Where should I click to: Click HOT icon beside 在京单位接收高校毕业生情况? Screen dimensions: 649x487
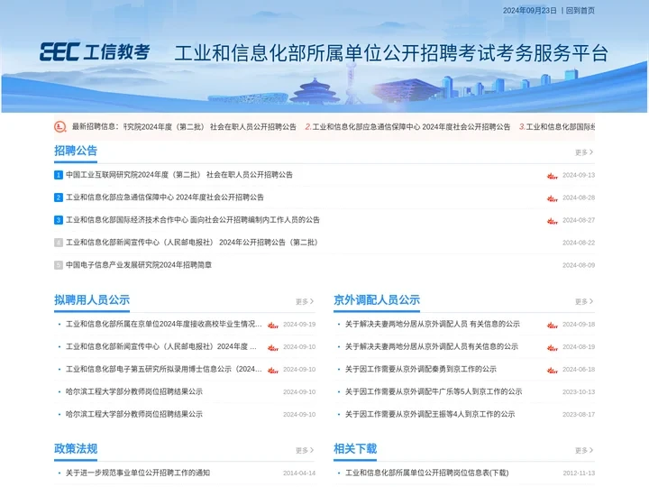tap(273, 325)
